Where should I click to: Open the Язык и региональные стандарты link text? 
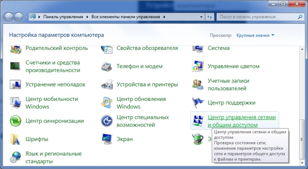(53, 158)
